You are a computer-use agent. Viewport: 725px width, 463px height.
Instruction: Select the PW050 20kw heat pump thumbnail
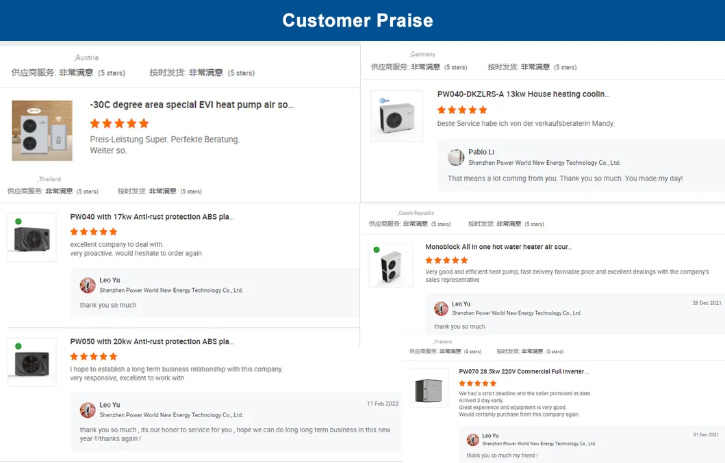click(x=31, y=362)
